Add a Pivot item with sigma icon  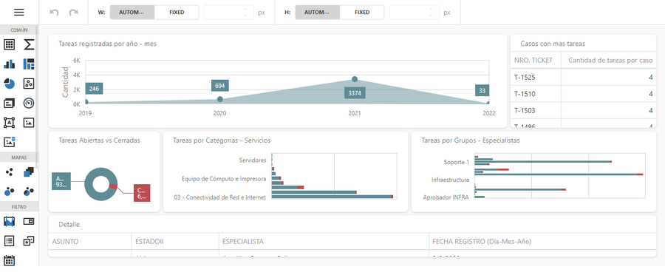pyautogui.click(x=29, y=44)
